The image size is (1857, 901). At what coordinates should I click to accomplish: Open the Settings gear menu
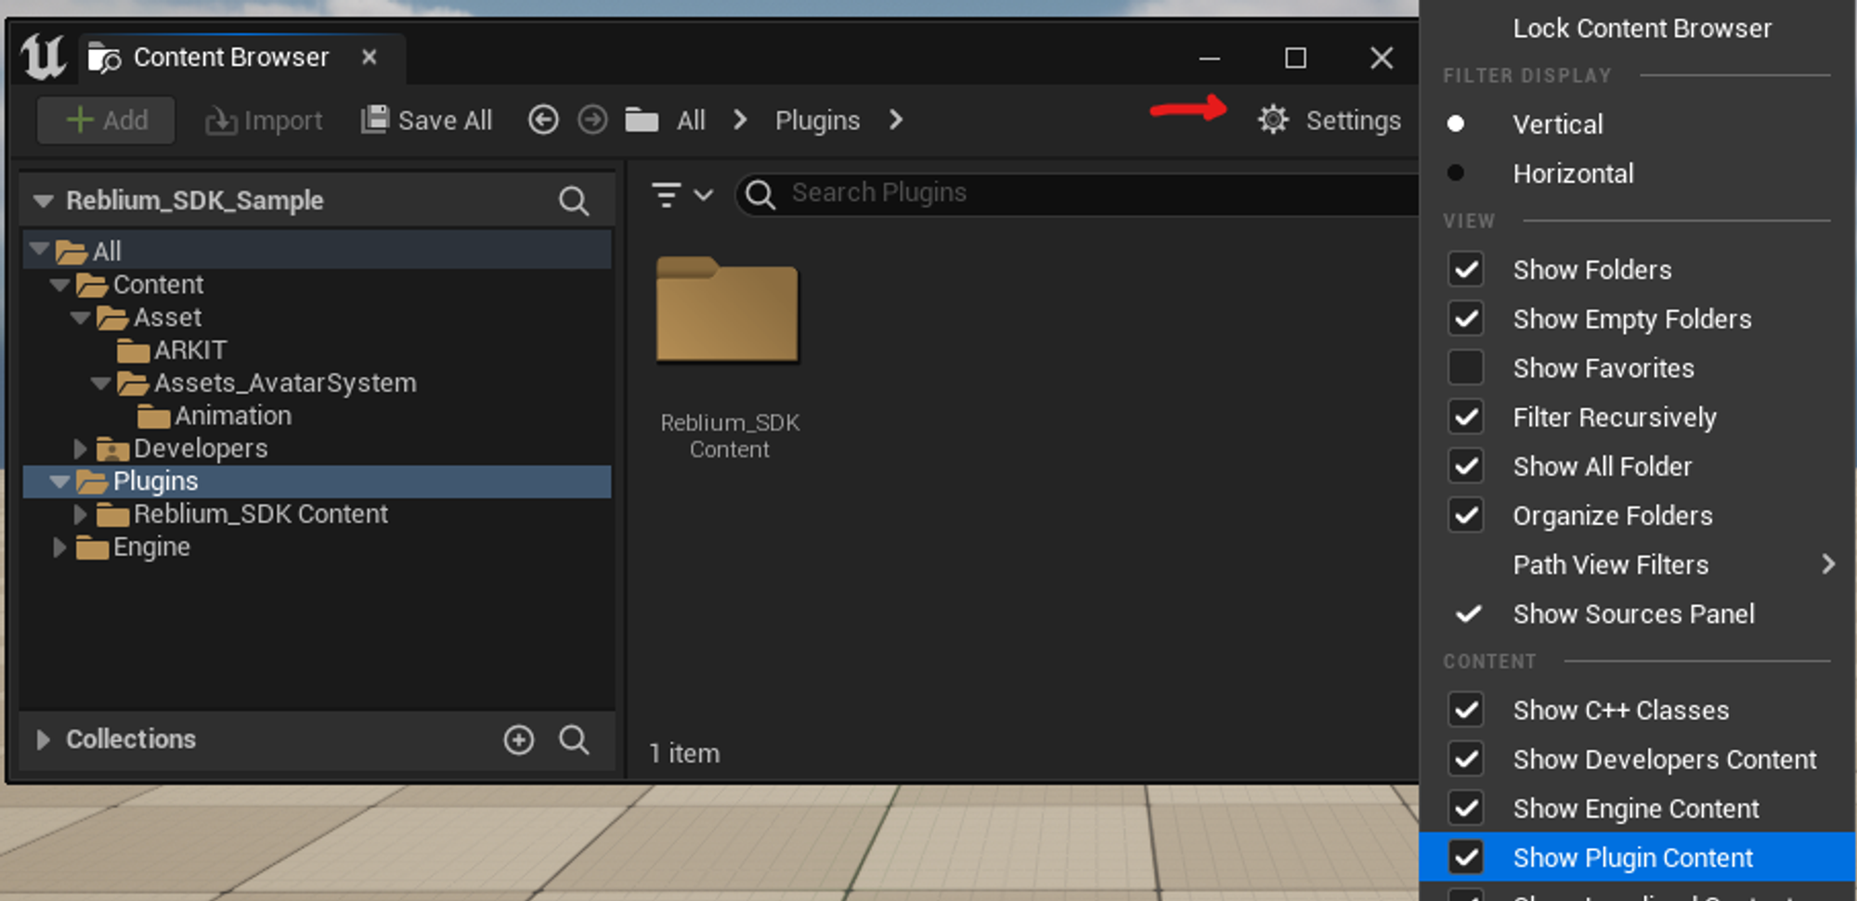click(x=1329, y=120)
